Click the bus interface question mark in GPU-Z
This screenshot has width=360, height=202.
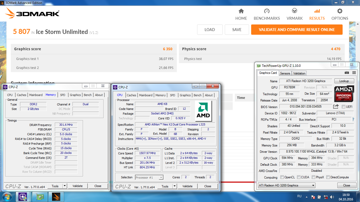click(353, 119)
